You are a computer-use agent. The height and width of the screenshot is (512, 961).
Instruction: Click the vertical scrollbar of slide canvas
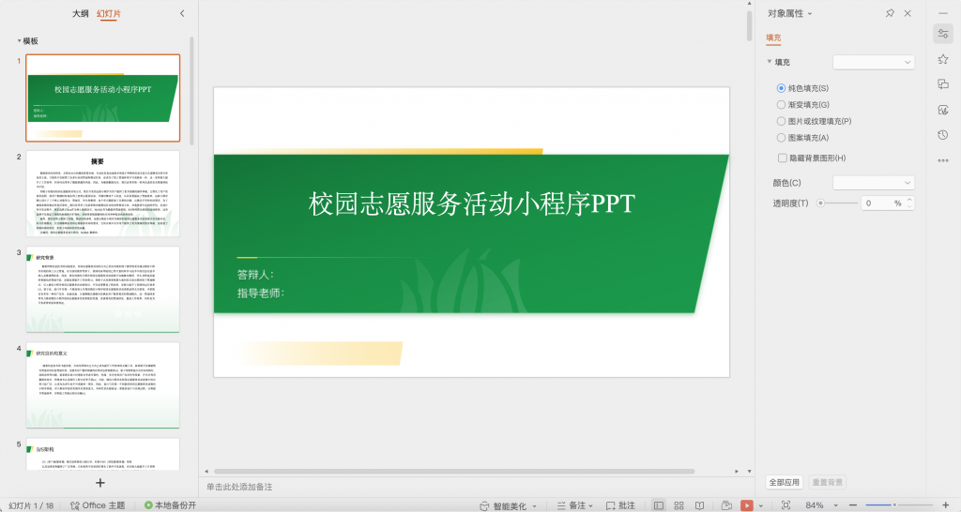749,24
